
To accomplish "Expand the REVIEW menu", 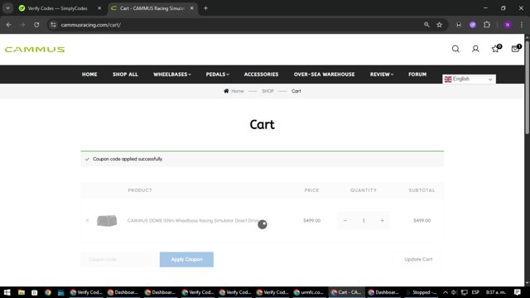I will point(382,74).
